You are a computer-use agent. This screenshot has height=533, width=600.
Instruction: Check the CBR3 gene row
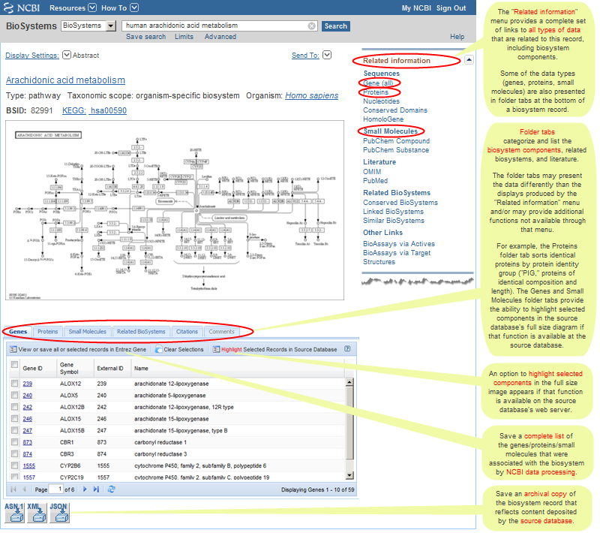pyautogui.click(x=14, y=453)
